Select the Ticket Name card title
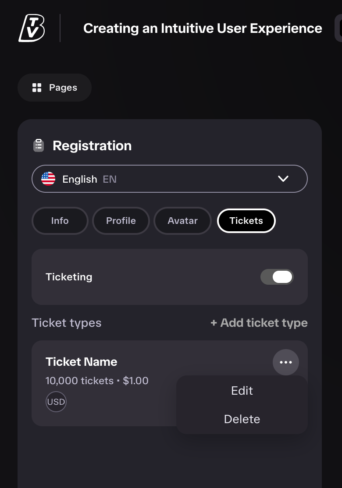 [81, 362]
